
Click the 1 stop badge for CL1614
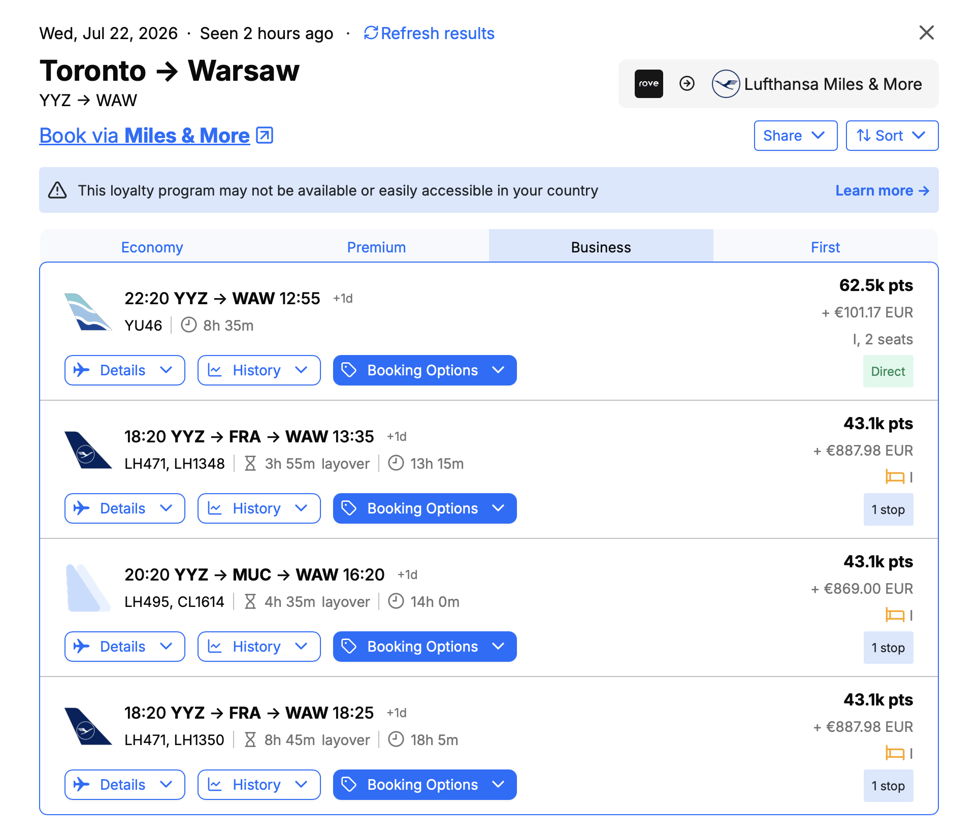coord(888,648)
